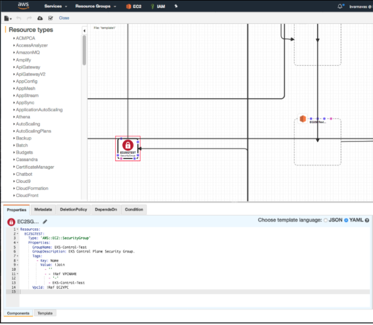Switch to the DependsOn tab
The width and height of the screenshot is (373, 325).
point(106,209)
